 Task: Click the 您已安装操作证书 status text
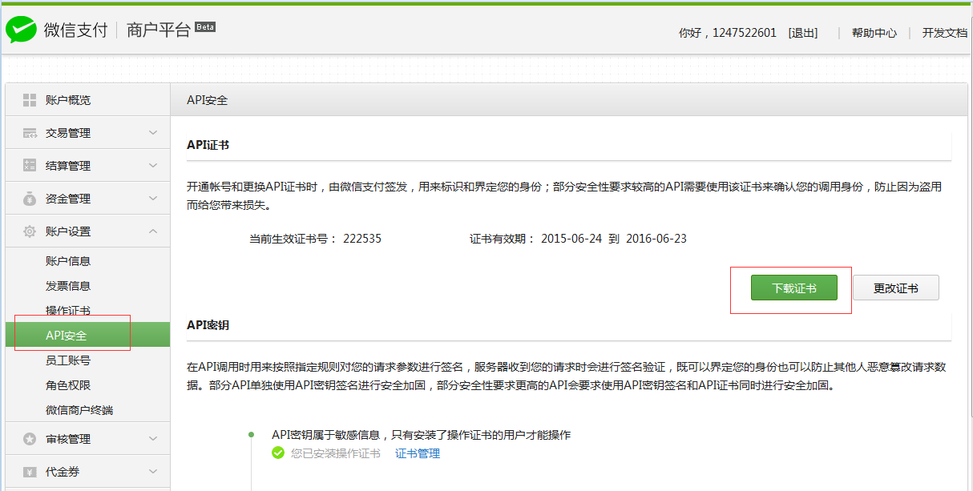(x=336, y=453)
